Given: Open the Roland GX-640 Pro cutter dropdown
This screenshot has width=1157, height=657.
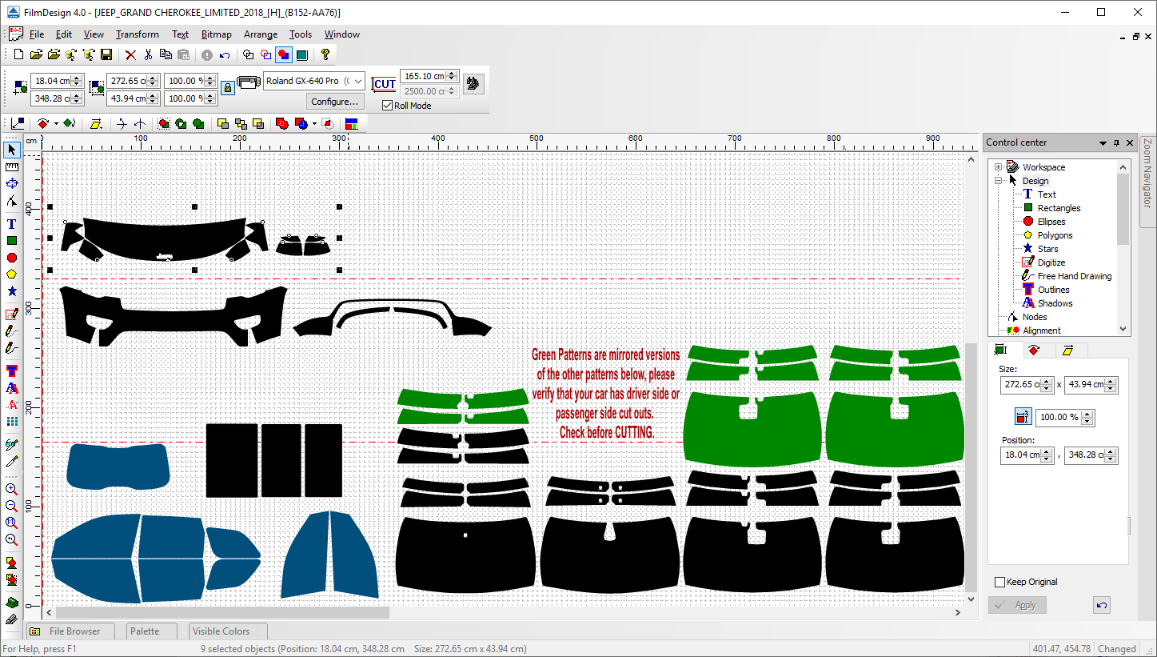Looking at the screenshot, I should tap(357, 81).
